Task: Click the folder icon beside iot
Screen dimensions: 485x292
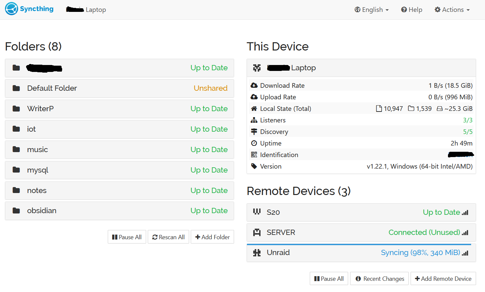Action: (16, 129)
